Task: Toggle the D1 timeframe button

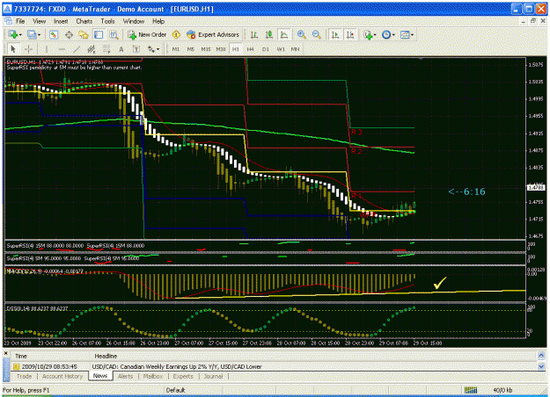Action: [266, 49]
